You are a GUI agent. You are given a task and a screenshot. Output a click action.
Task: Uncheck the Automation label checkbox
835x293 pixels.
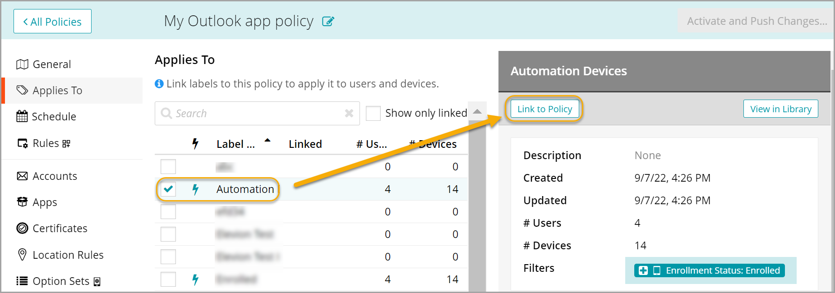pos(168,189)
